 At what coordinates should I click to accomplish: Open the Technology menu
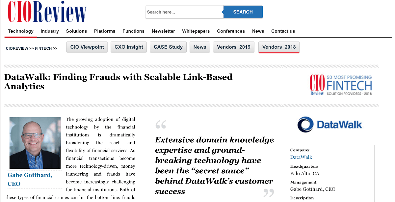point(21,31)
